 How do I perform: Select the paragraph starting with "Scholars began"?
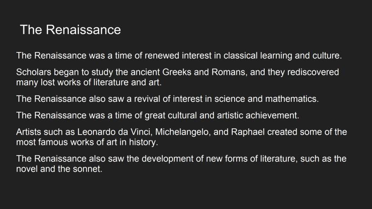click(x=177, y=77)
